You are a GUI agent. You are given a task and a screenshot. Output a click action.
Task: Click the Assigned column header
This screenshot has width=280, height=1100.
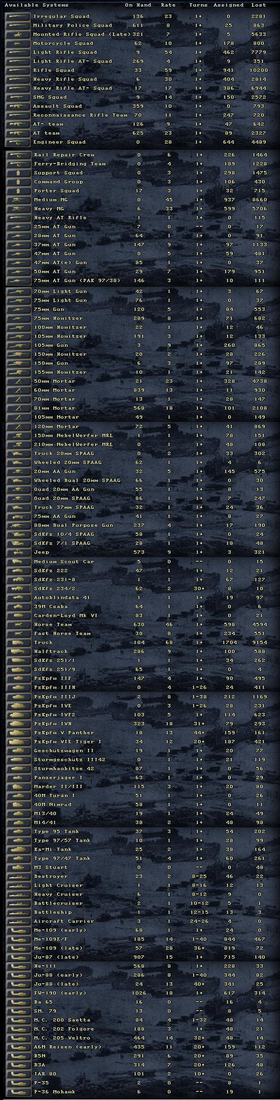click(228, 5)
